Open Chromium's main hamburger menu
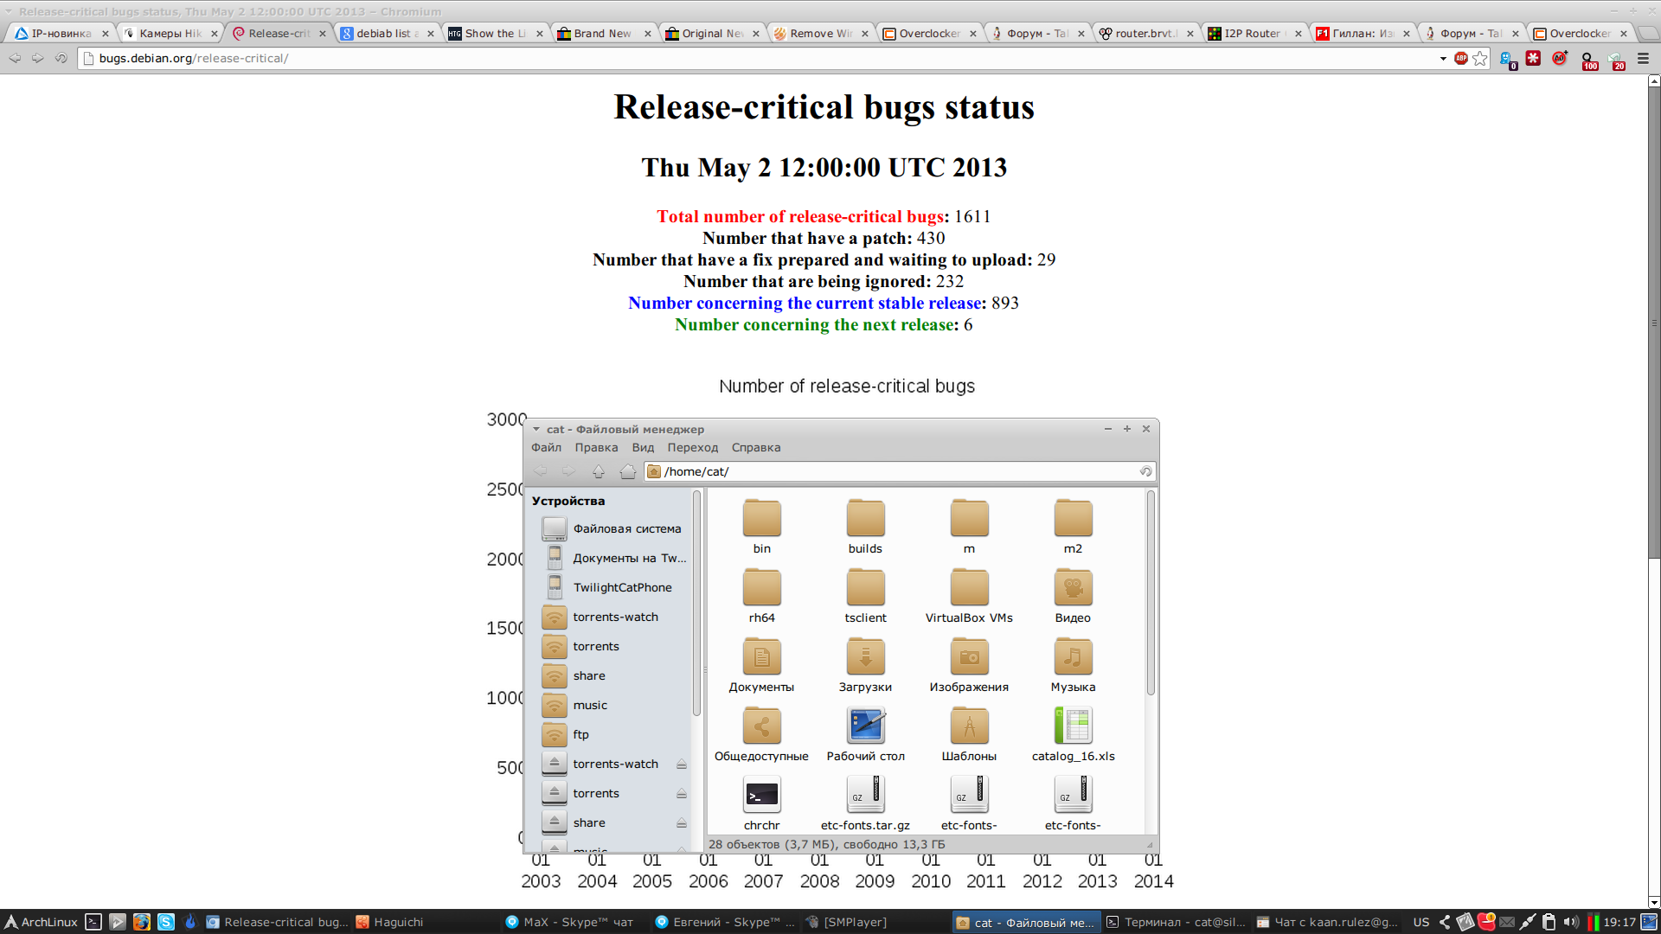 coord(1644,59)
